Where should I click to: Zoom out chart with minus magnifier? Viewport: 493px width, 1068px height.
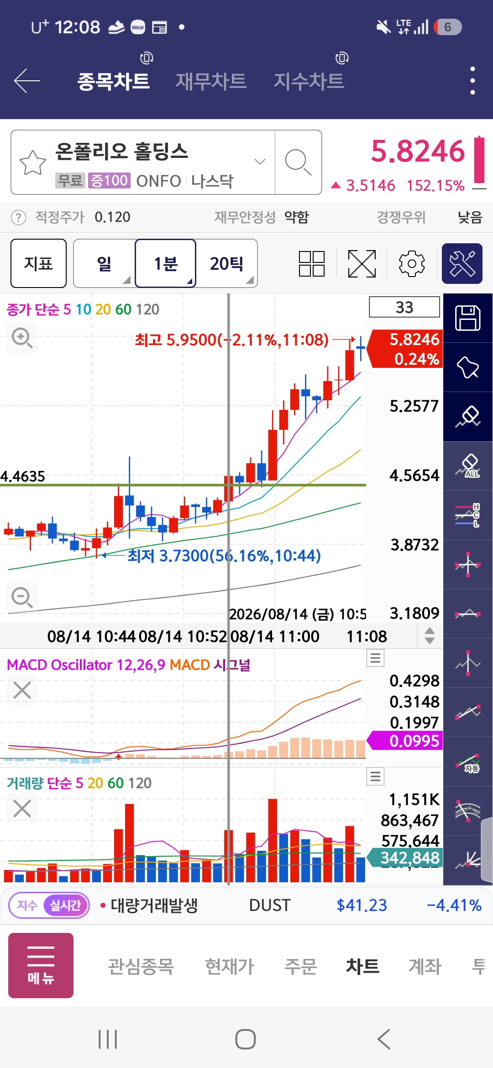[x=22, y=597]
